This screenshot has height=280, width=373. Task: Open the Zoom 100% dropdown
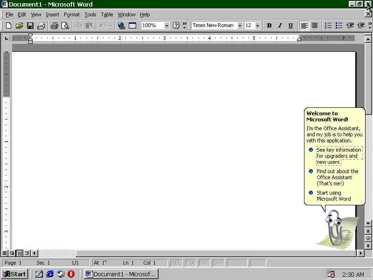166,26
